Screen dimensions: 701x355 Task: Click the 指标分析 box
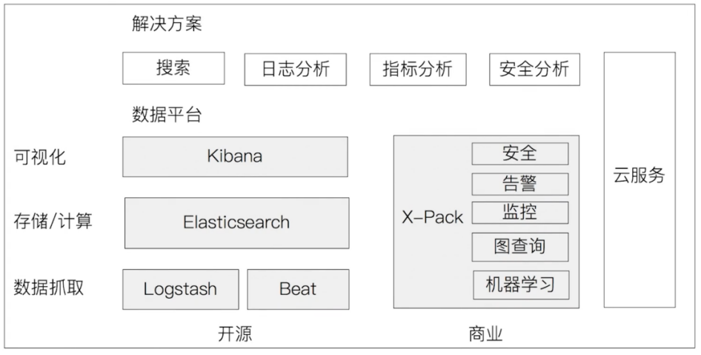417,70
